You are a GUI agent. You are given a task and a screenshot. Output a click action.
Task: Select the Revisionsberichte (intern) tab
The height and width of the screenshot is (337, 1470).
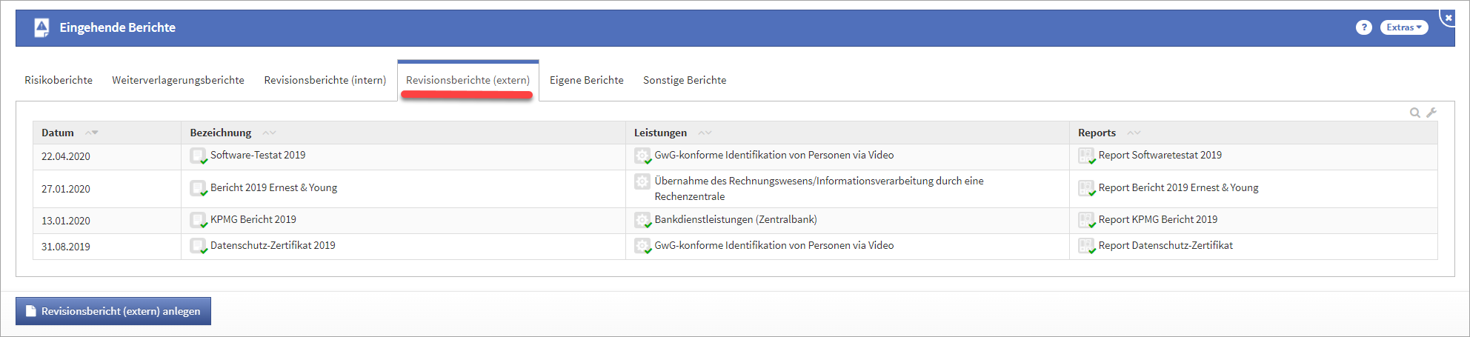point(325,80)
